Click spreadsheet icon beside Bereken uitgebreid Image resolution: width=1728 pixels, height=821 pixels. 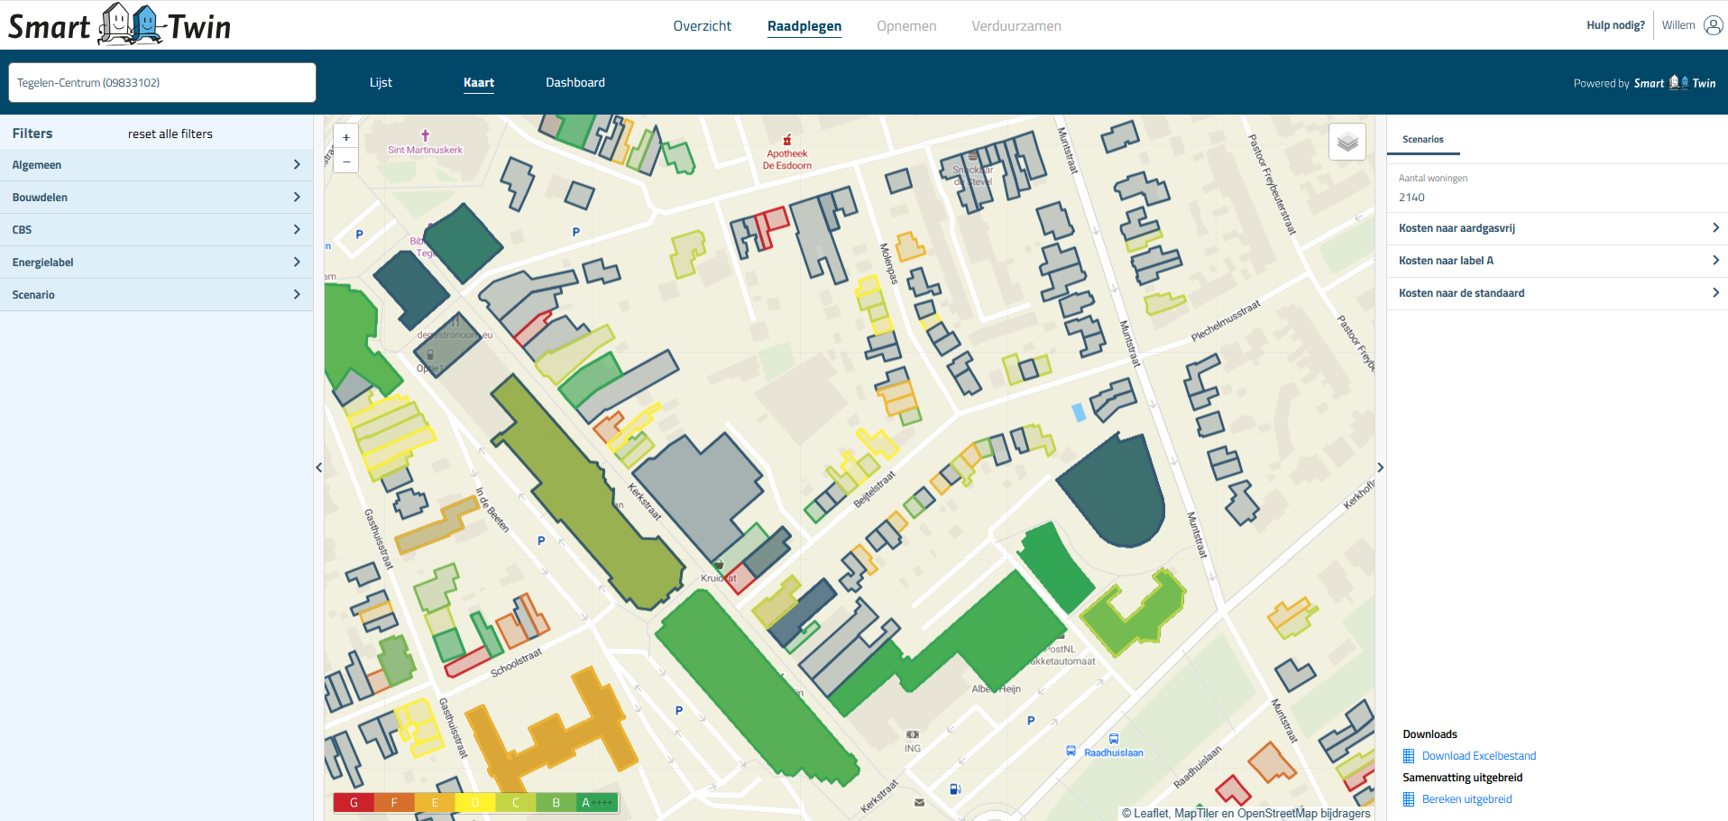point(1409,799)
